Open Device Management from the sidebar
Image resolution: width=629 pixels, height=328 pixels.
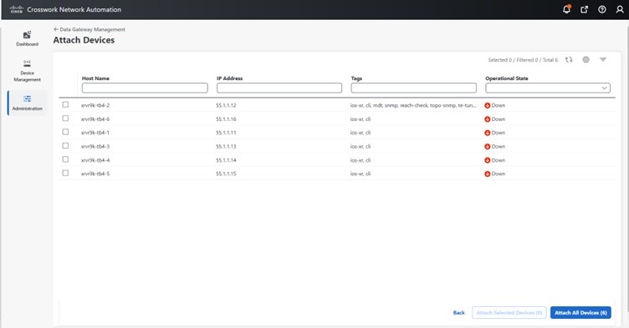click(x=28, y=70)
